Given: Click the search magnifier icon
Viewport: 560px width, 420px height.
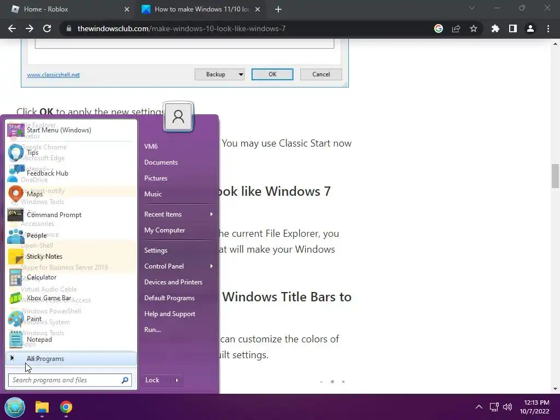Looking at the screenshot, I should (125, 380).
